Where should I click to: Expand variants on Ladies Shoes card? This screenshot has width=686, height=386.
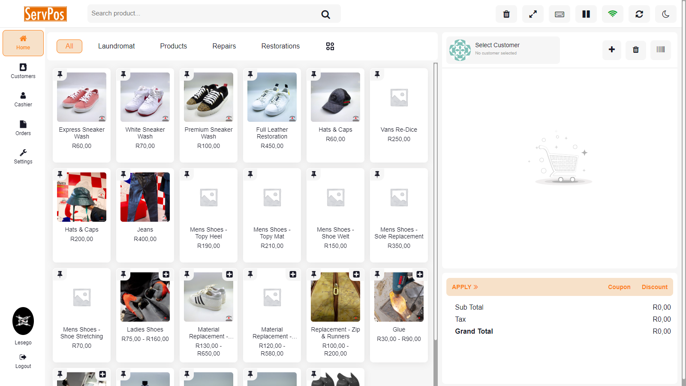[166, 274]
